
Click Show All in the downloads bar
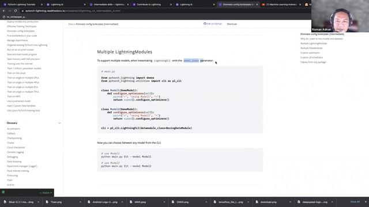(x=355, y=202)
